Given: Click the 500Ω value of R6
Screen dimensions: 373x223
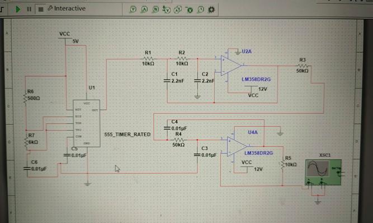Looking at the screenshot, I should [34, 98].
